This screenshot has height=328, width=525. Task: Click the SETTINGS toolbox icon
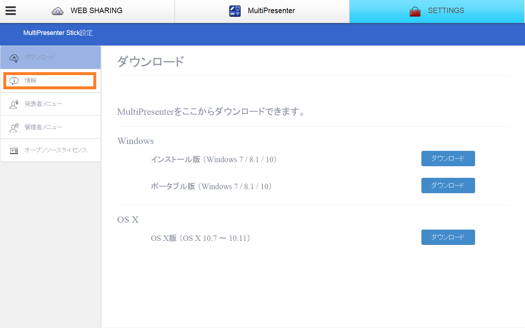[x=415, y=11]
